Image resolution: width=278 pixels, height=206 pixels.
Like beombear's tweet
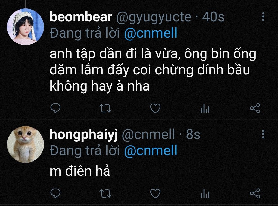coord(155,108)
